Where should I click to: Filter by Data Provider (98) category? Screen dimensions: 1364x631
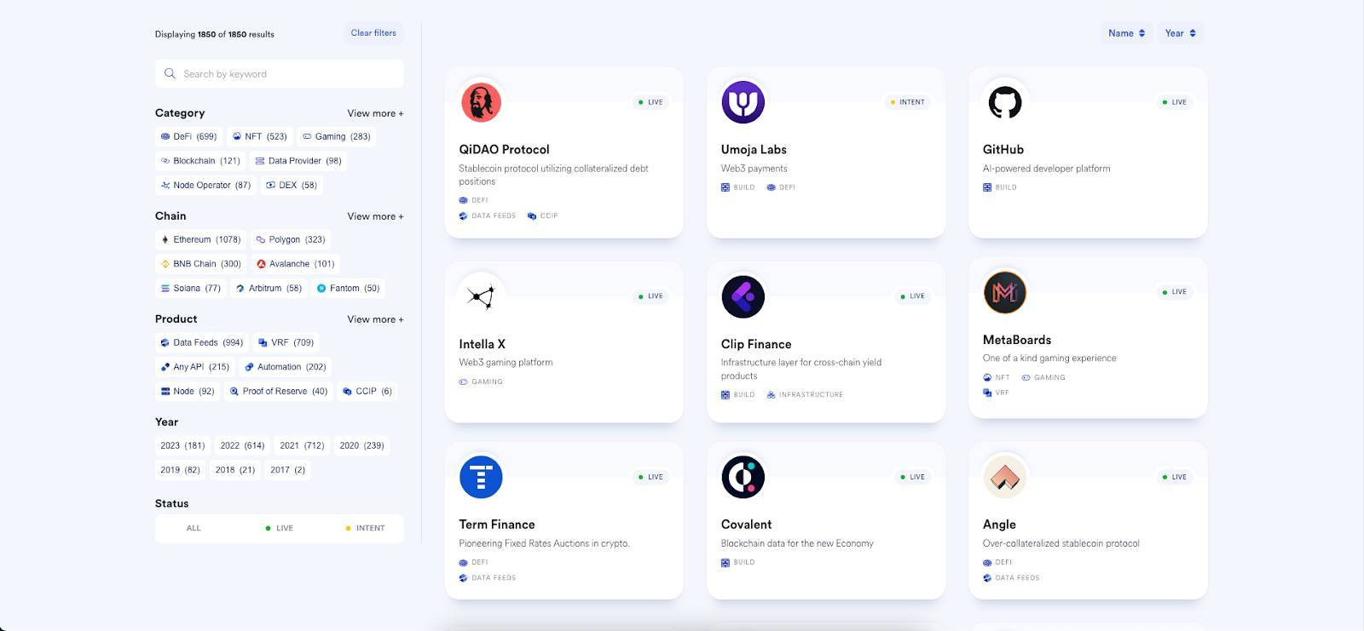(298, 160)
